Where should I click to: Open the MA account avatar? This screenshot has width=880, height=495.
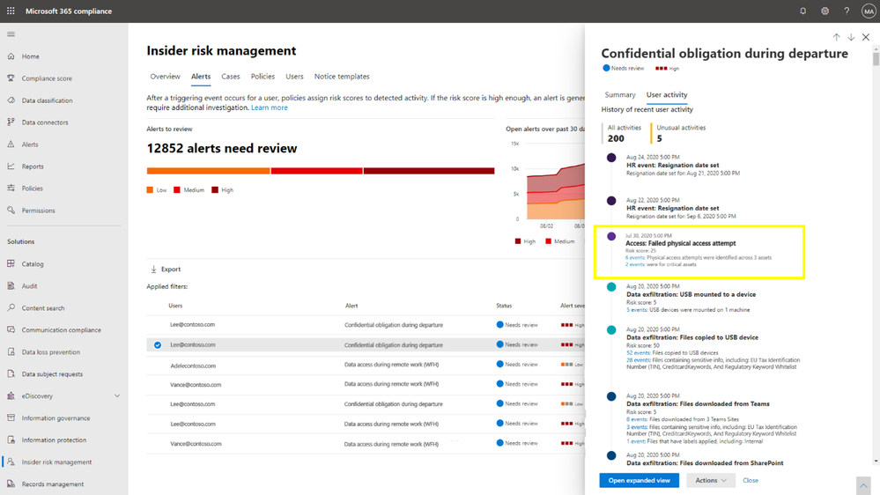point(869,11)
